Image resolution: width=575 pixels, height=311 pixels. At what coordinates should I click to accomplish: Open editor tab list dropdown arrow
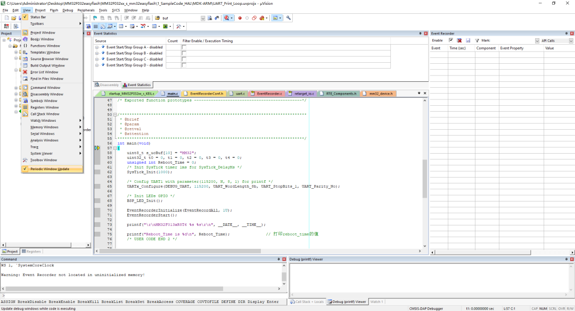coord(419,94)
